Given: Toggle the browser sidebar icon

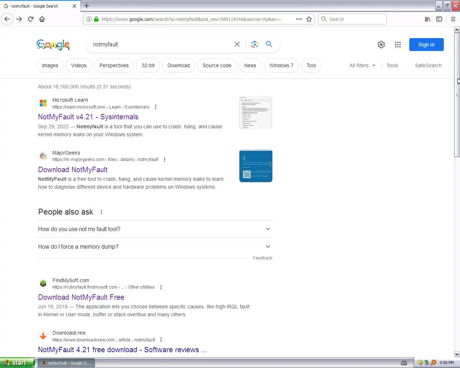Looking at the screenshot, I should click(x=439, y=19).
